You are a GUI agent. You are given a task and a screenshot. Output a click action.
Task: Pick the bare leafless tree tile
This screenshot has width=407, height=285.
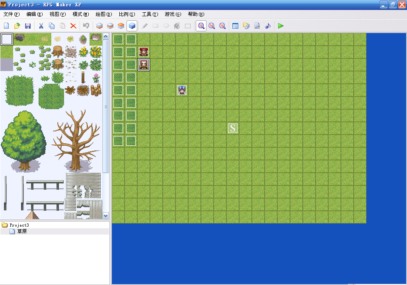coord(76,141)
